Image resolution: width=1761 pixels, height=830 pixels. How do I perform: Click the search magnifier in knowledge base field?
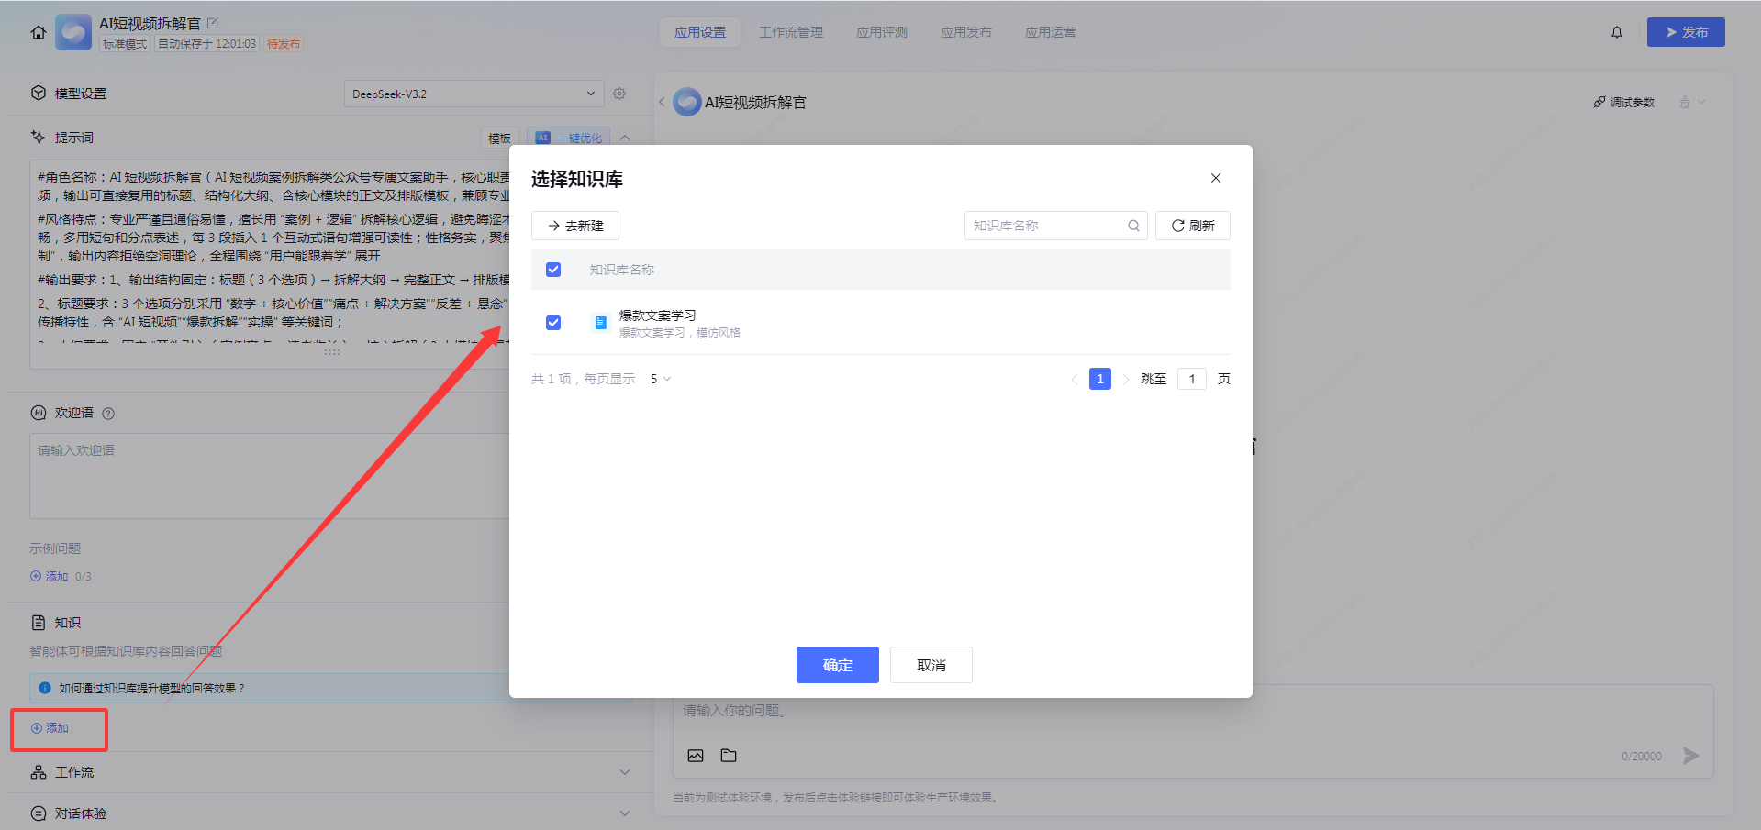click(1133, 226)
